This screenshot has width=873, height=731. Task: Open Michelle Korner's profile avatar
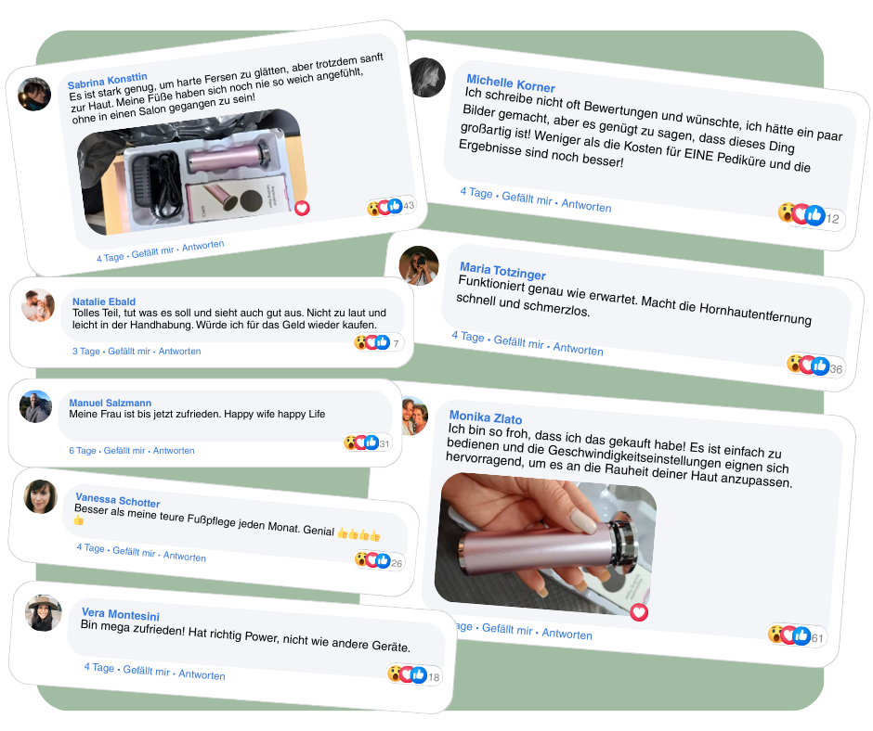[x=427, y=77]
